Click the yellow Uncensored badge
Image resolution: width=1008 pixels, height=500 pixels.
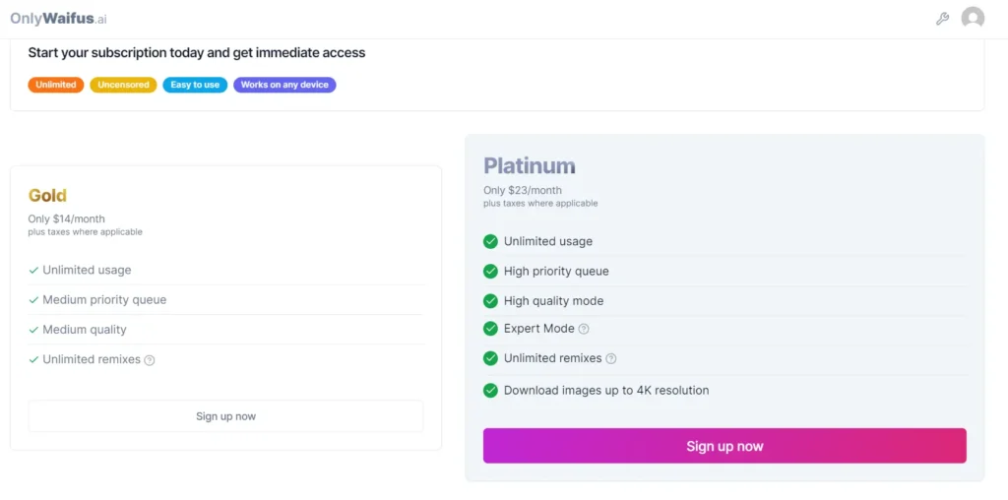pos(123,85)
